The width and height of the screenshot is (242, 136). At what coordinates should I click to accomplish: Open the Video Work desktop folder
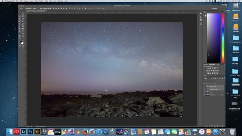(x=236, y=48)
